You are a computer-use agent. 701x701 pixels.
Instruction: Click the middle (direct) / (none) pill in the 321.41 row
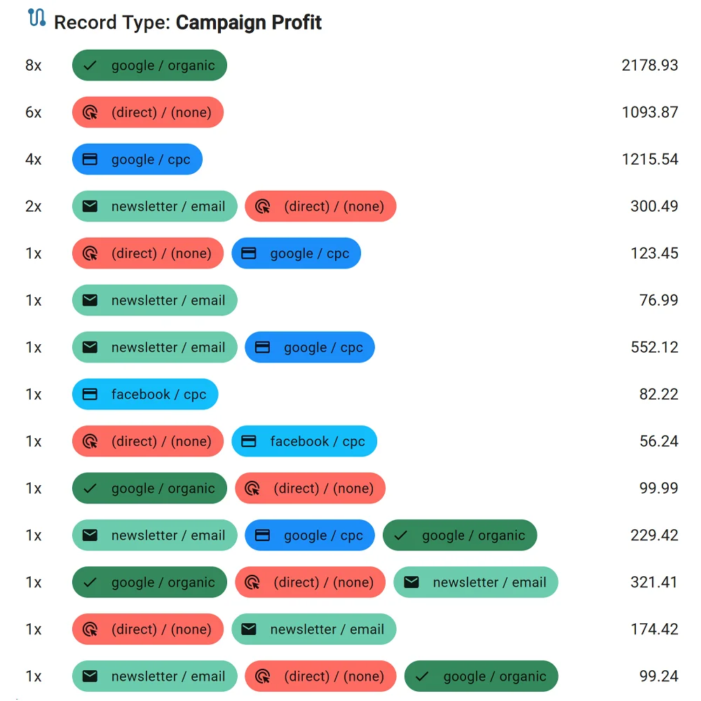coord(310,582)
